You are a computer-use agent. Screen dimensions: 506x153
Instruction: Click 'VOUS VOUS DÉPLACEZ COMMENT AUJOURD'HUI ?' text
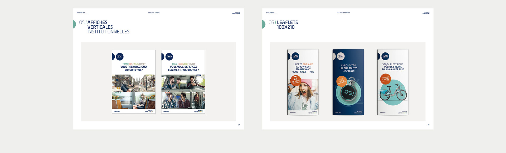coord(183,68)
